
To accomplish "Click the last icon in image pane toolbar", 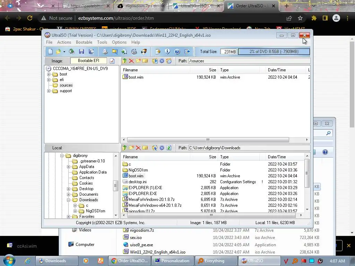I will click(x=169, y=61).
